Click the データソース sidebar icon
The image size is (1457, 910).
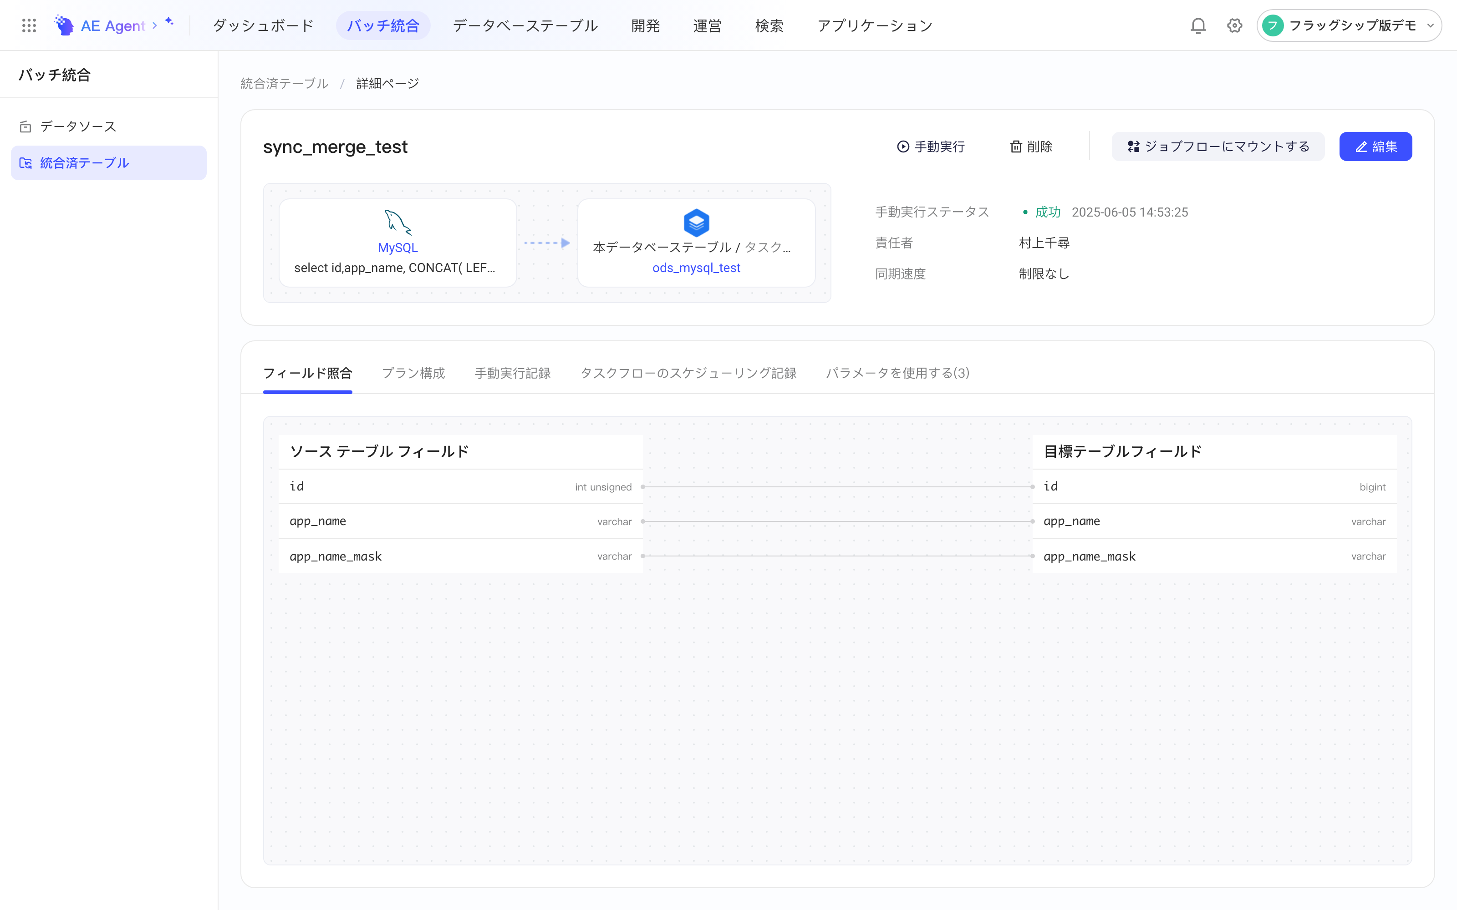point(25,126)
